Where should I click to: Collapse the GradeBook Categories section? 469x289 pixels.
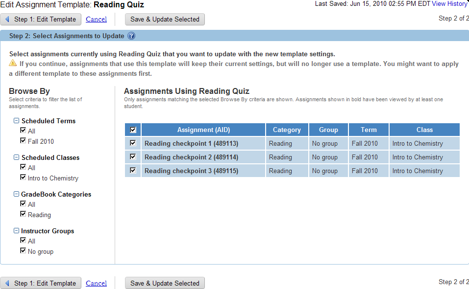pyautogui.click(x=16, y=194)
